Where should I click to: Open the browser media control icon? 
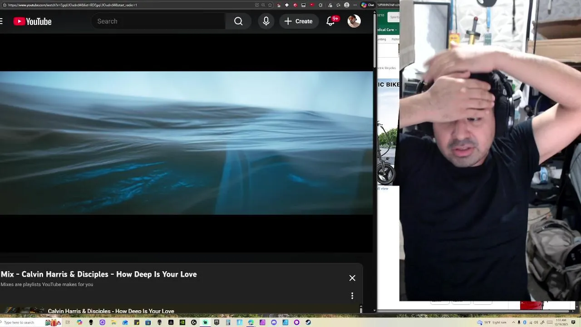click(x=330, y=5)
